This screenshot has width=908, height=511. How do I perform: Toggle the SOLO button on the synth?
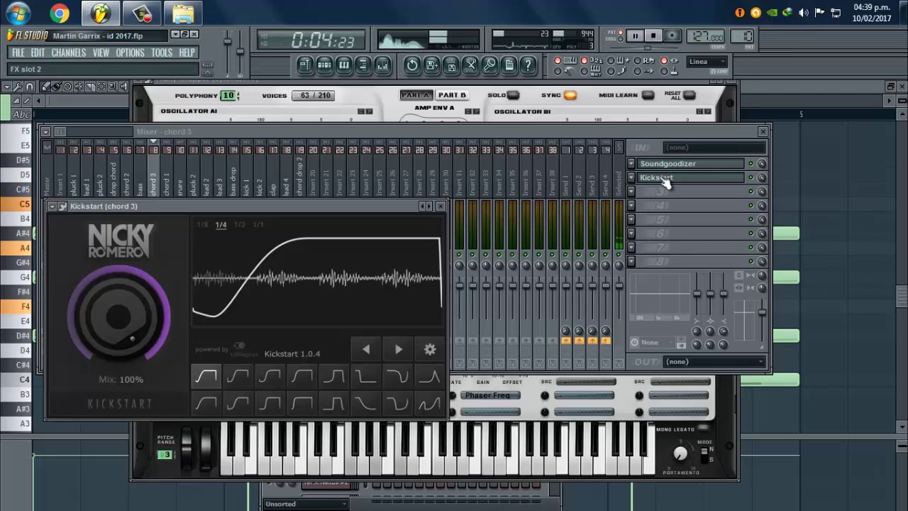point(513,95)
